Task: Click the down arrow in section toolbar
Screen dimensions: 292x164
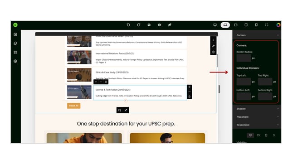Action: (x=214, y=40)
